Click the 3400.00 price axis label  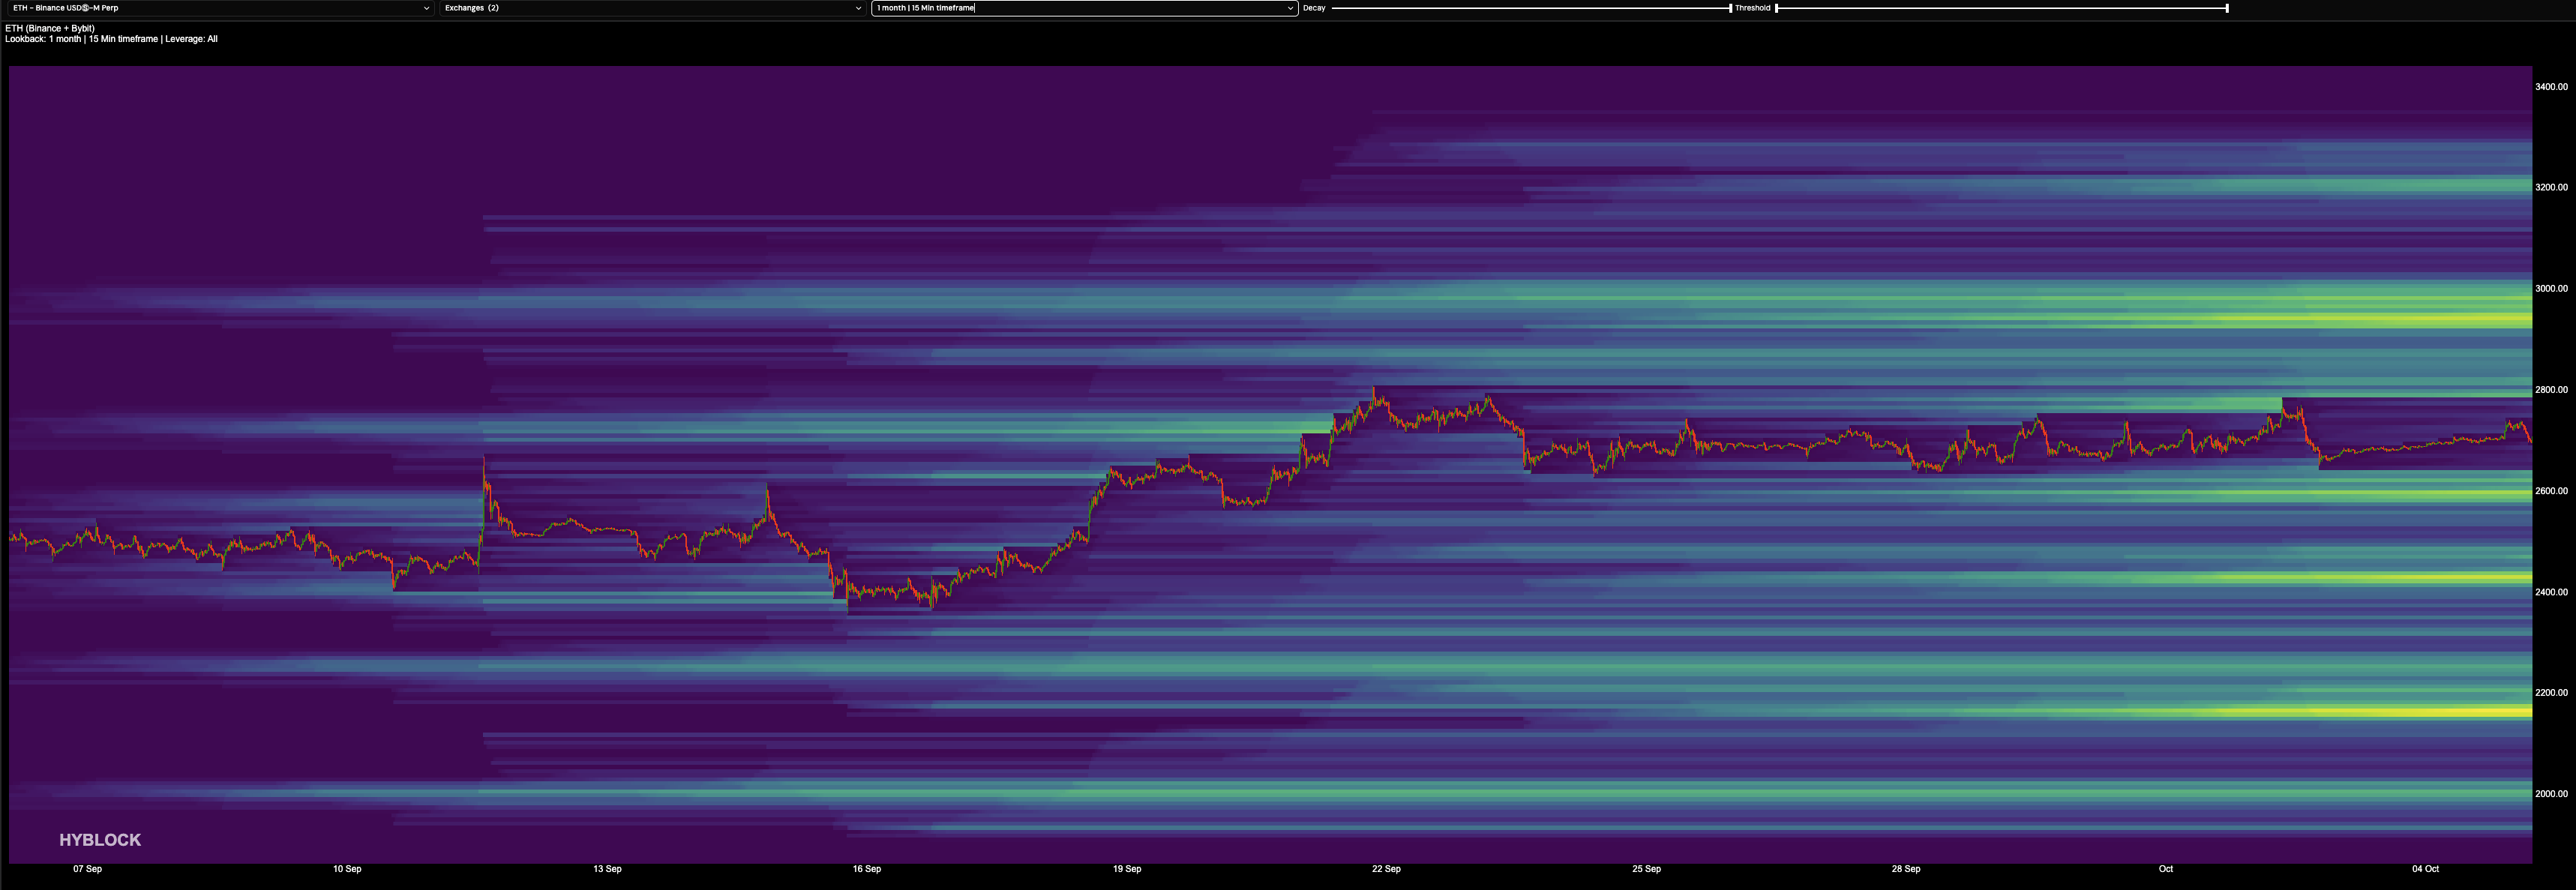(2551, 87)
